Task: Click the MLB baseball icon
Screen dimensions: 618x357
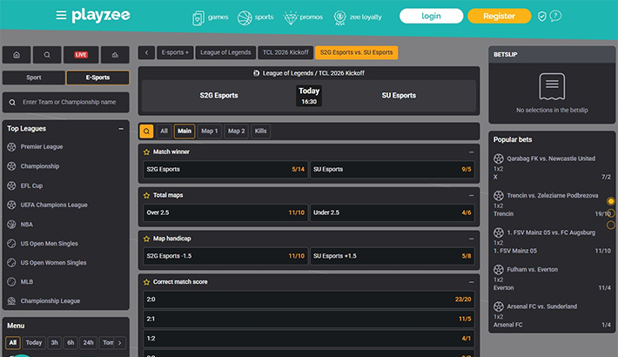Action: click(11, 281)
